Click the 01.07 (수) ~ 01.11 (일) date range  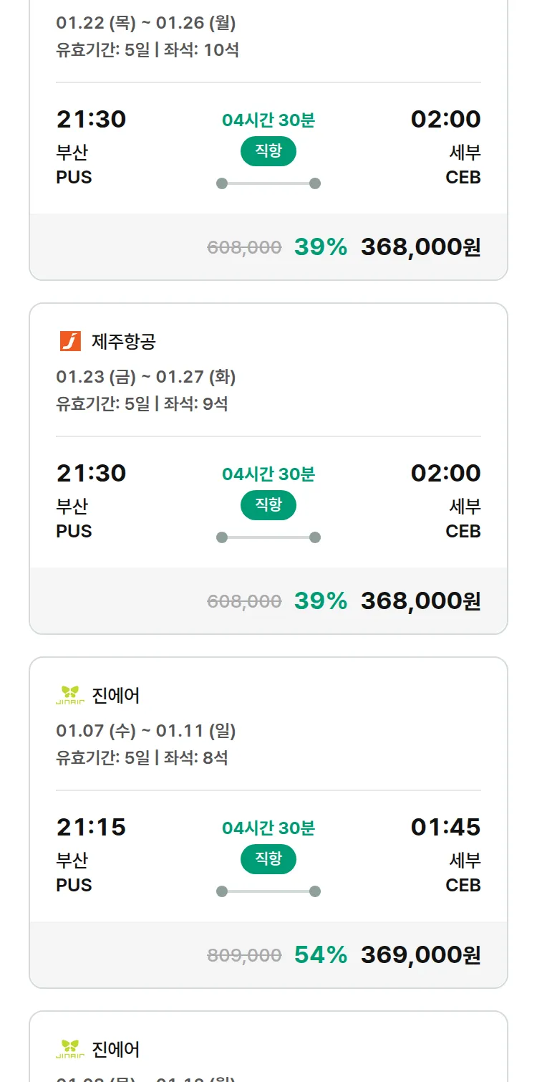click(146, 731)
